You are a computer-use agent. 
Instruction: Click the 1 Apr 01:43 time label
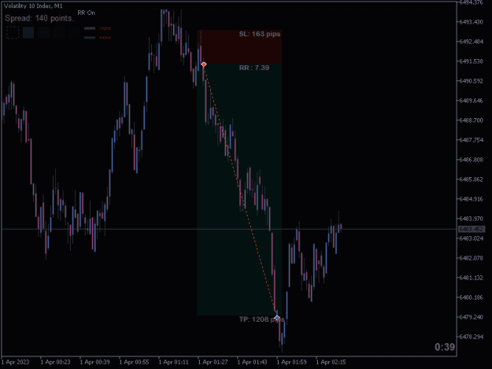coord(252,362)
